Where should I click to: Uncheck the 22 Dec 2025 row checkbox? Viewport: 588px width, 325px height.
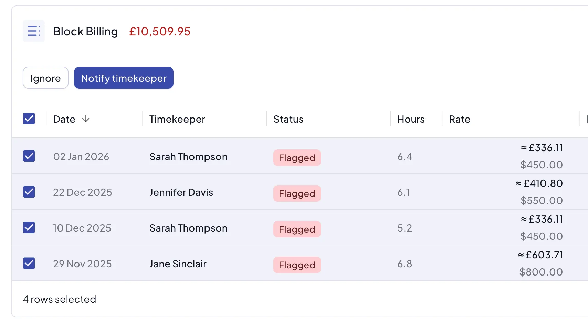pos(29,192)
